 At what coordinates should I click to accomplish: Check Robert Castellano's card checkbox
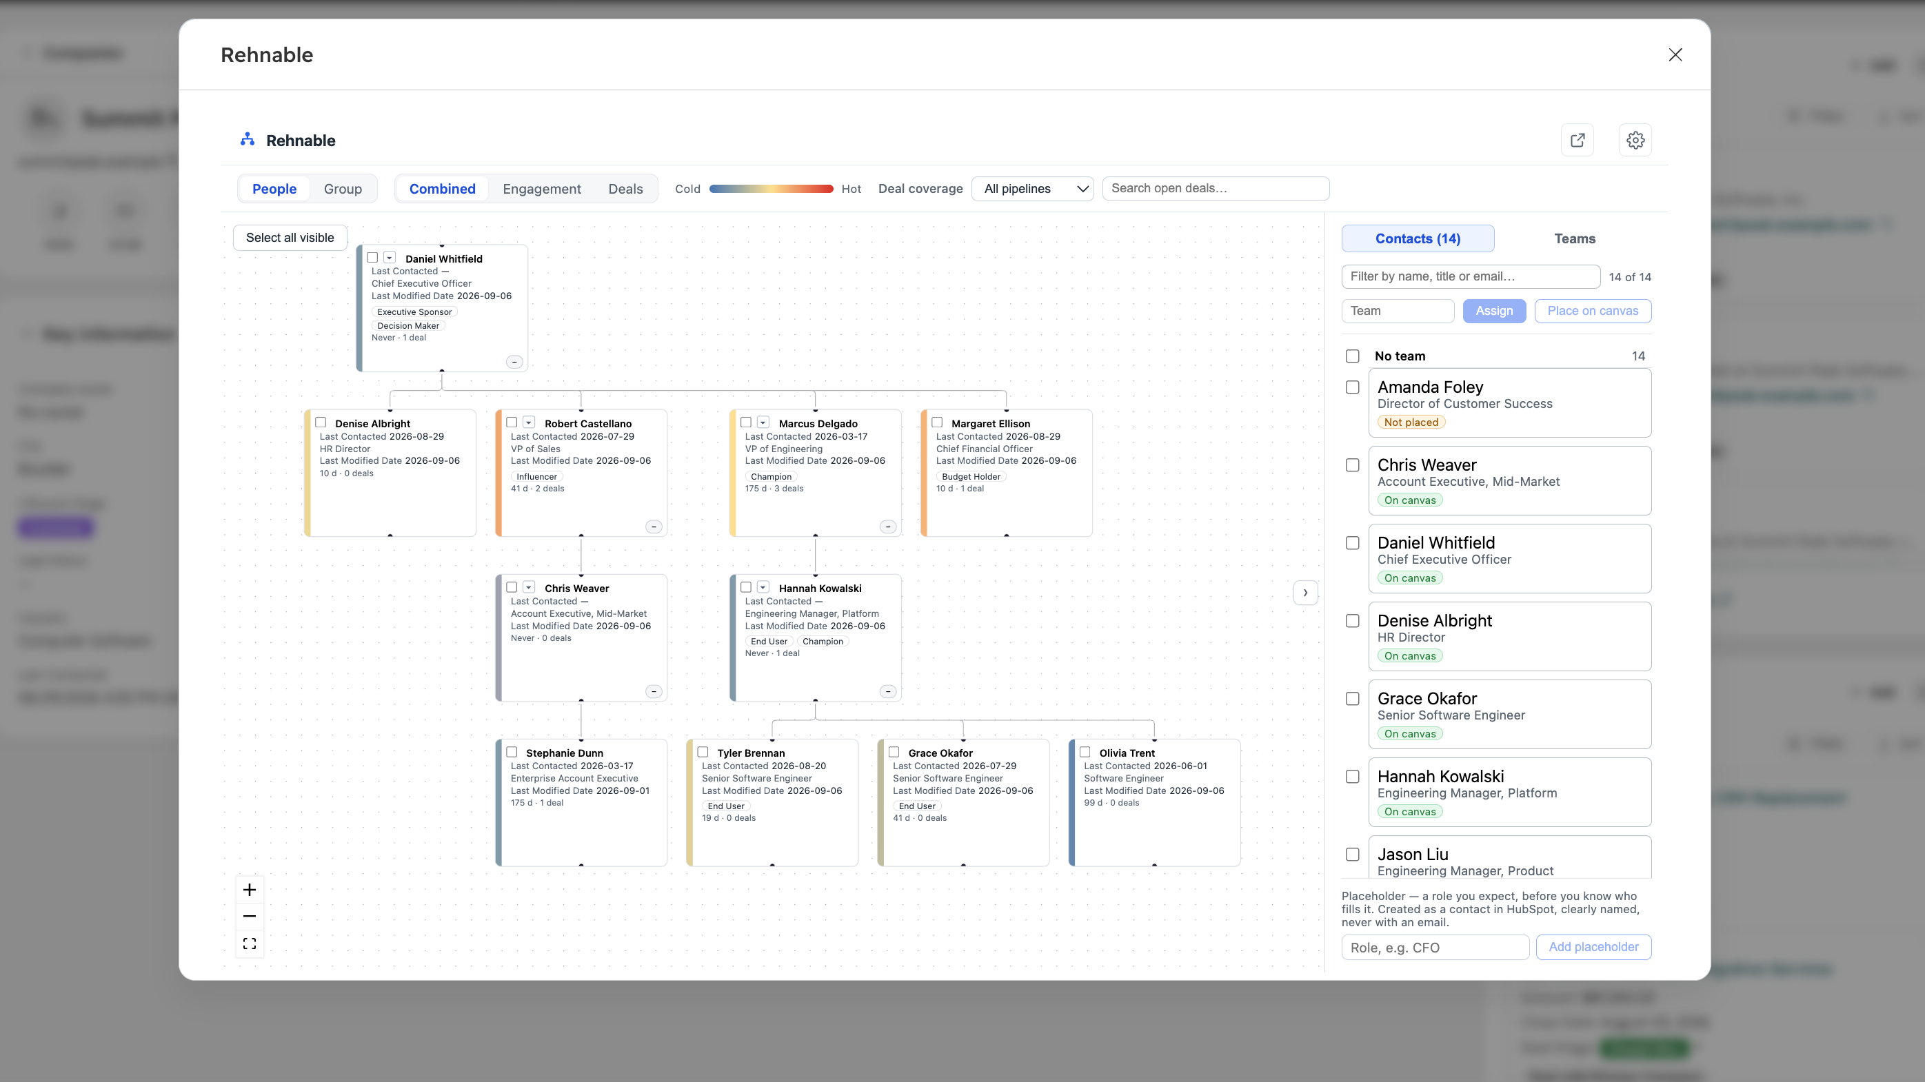[x=512, y=422]
